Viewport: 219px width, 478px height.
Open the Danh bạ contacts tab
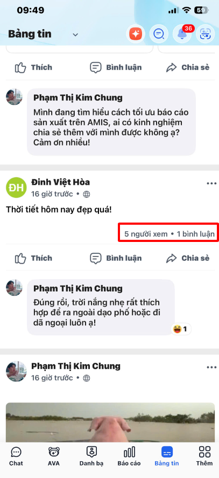coord(91,456)
